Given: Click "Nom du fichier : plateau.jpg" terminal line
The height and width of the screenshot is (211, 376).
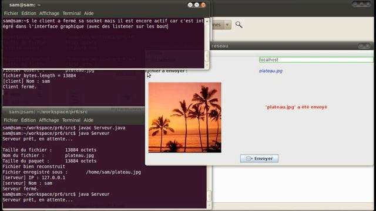Looking at the screenshot, I should 48,155.
